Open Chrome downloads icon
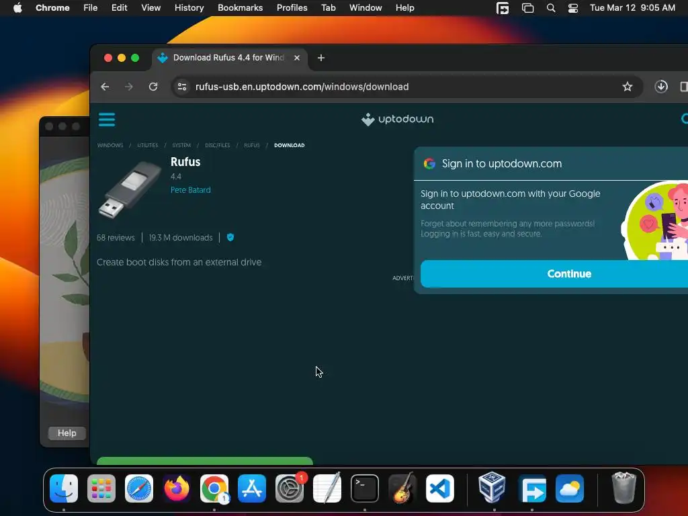 tap(661, 87)
